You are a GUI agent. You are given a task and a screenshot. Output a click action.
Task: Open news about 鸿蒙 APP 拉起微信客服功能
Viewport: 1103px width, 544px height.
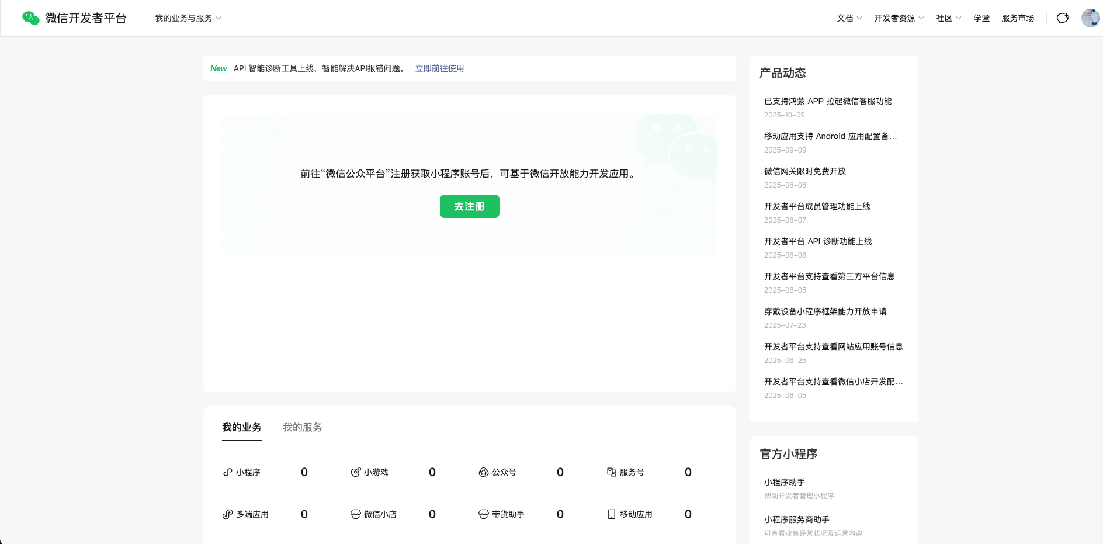point(828,101)
